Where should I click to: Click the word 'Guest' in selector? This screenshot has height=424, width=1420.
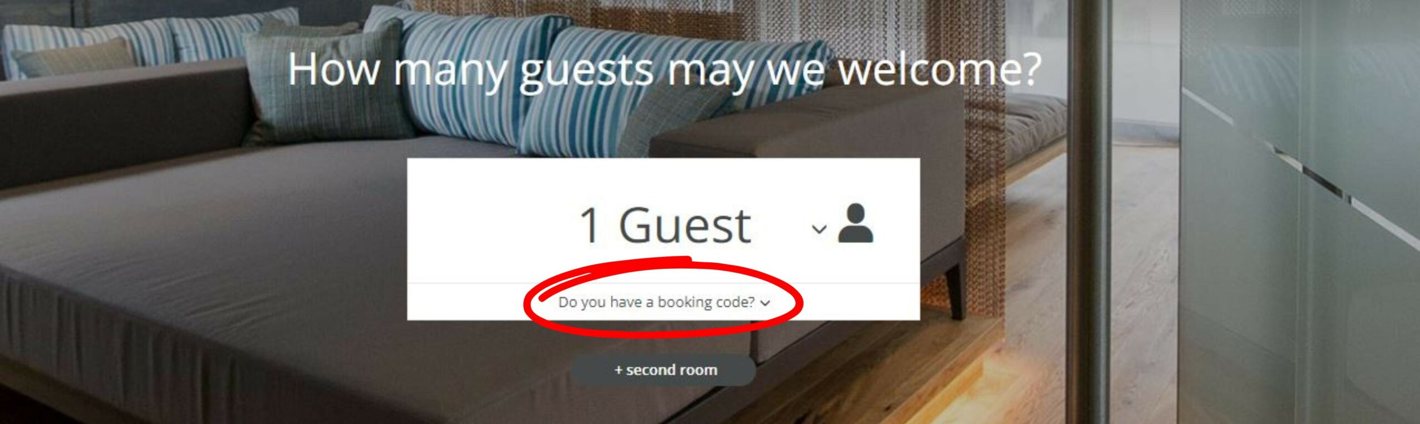coord(684,225)
